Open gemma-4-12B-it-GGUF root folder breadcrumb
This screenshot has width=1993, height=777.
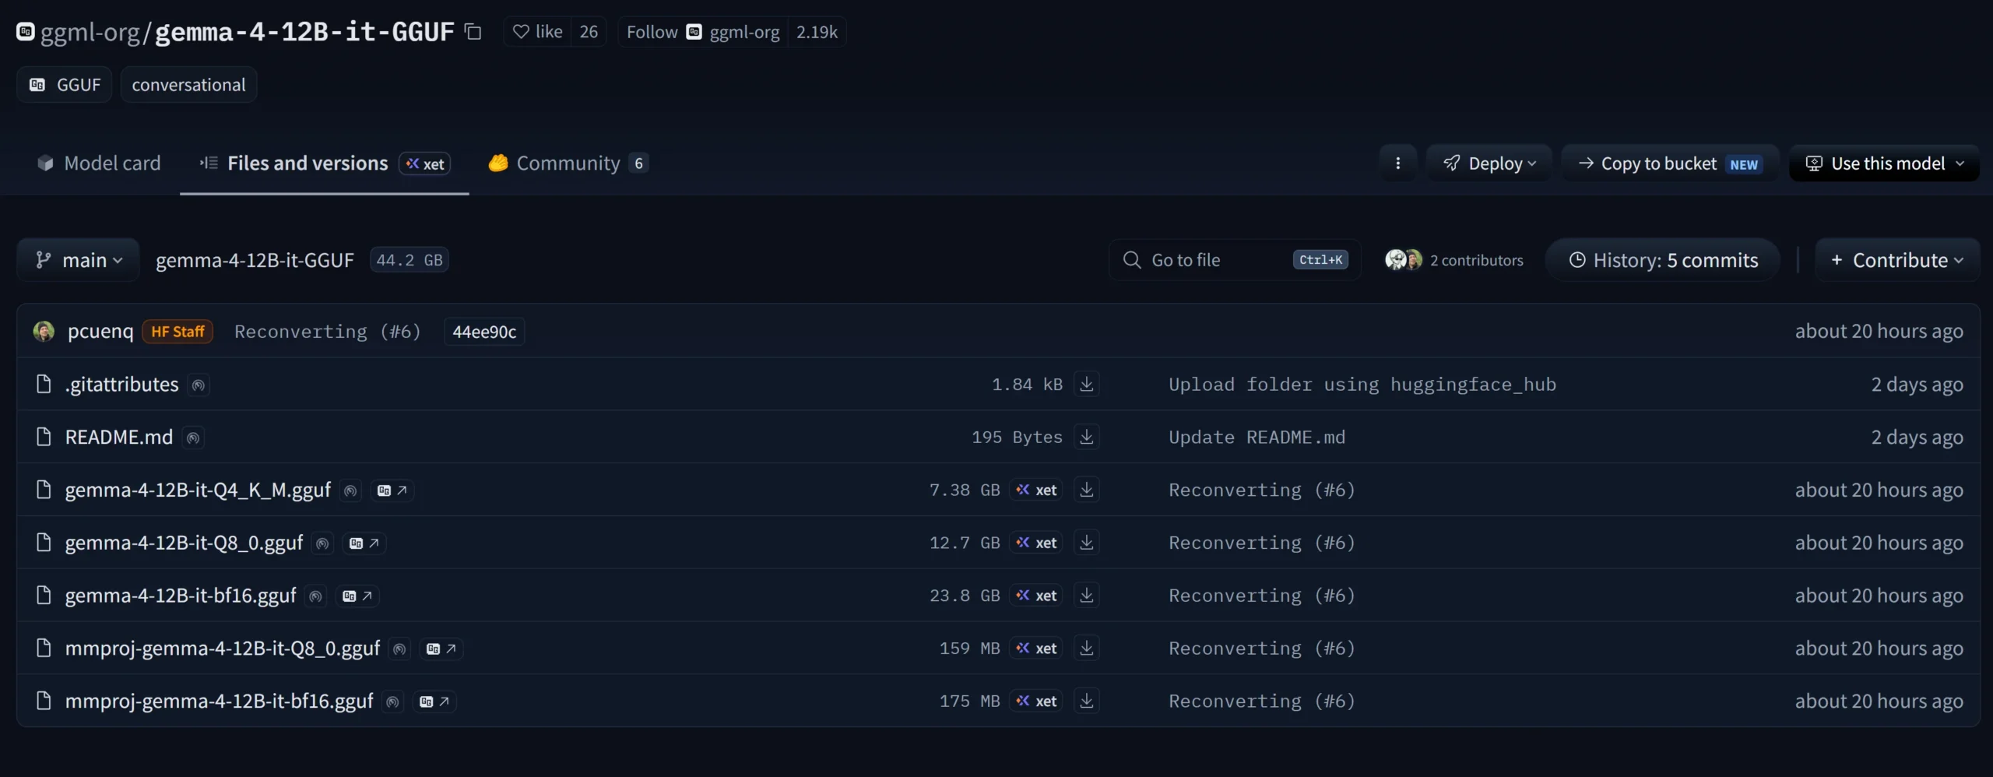(x=255, y=260)
